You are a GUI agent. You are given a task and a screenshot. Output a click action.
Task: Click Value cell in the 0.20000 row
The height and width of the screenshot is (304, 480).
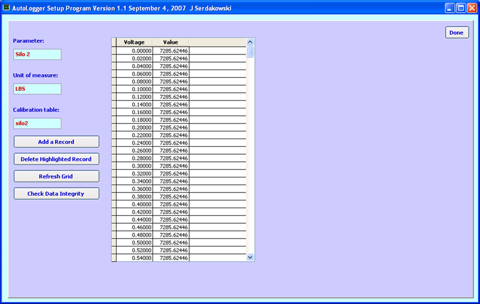point(171,128)
